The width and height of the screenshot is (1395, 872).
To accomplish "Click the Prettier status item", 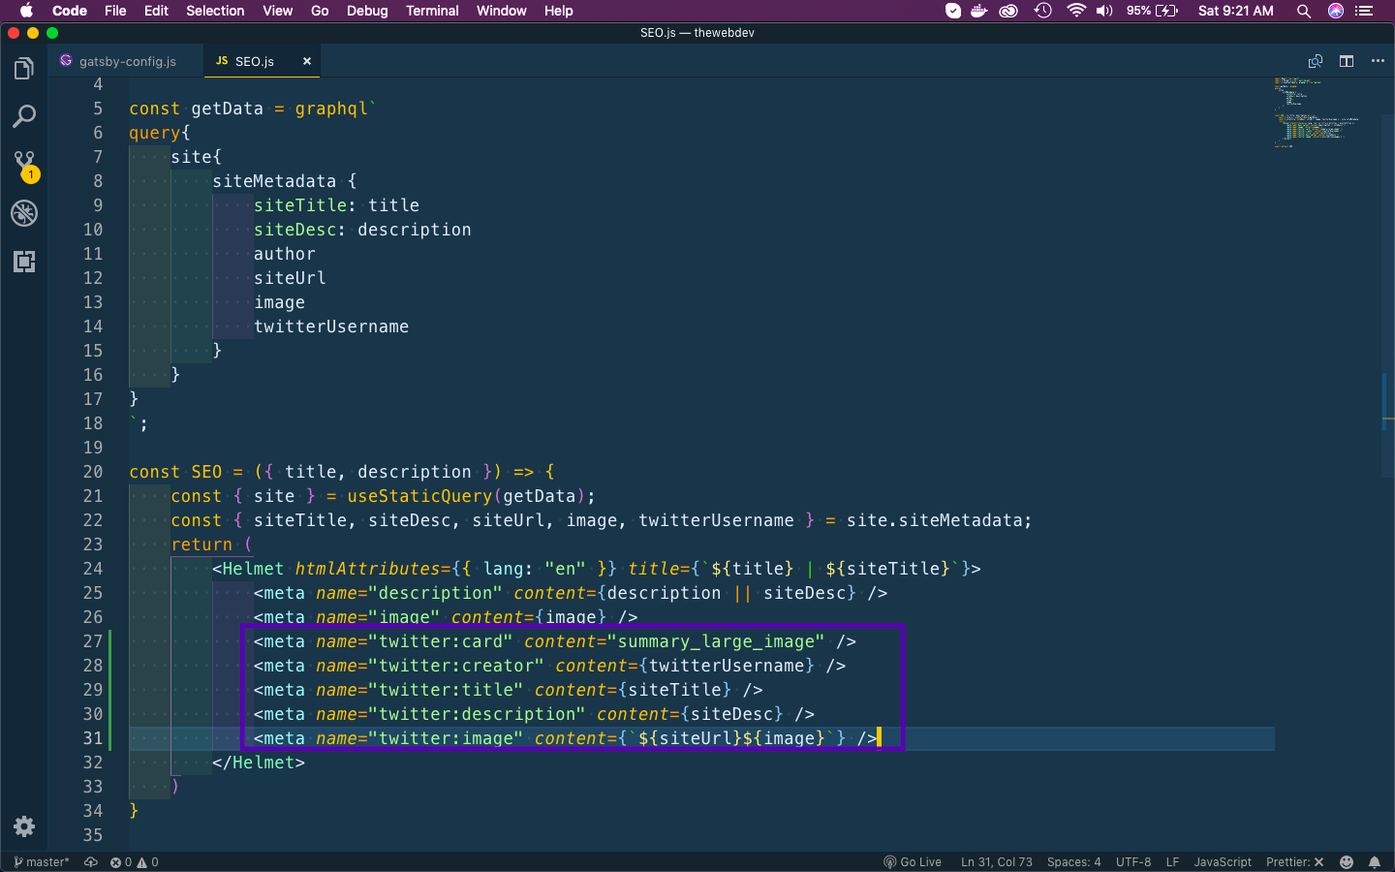I will point(1294,861).
